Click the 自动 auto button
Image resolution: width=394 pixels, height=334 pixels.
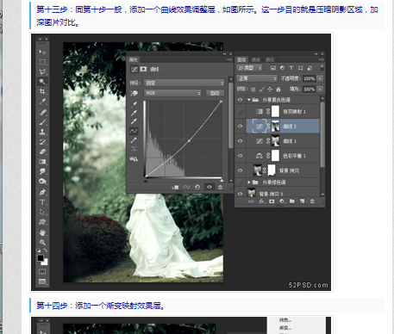click(x=215, y=93)
